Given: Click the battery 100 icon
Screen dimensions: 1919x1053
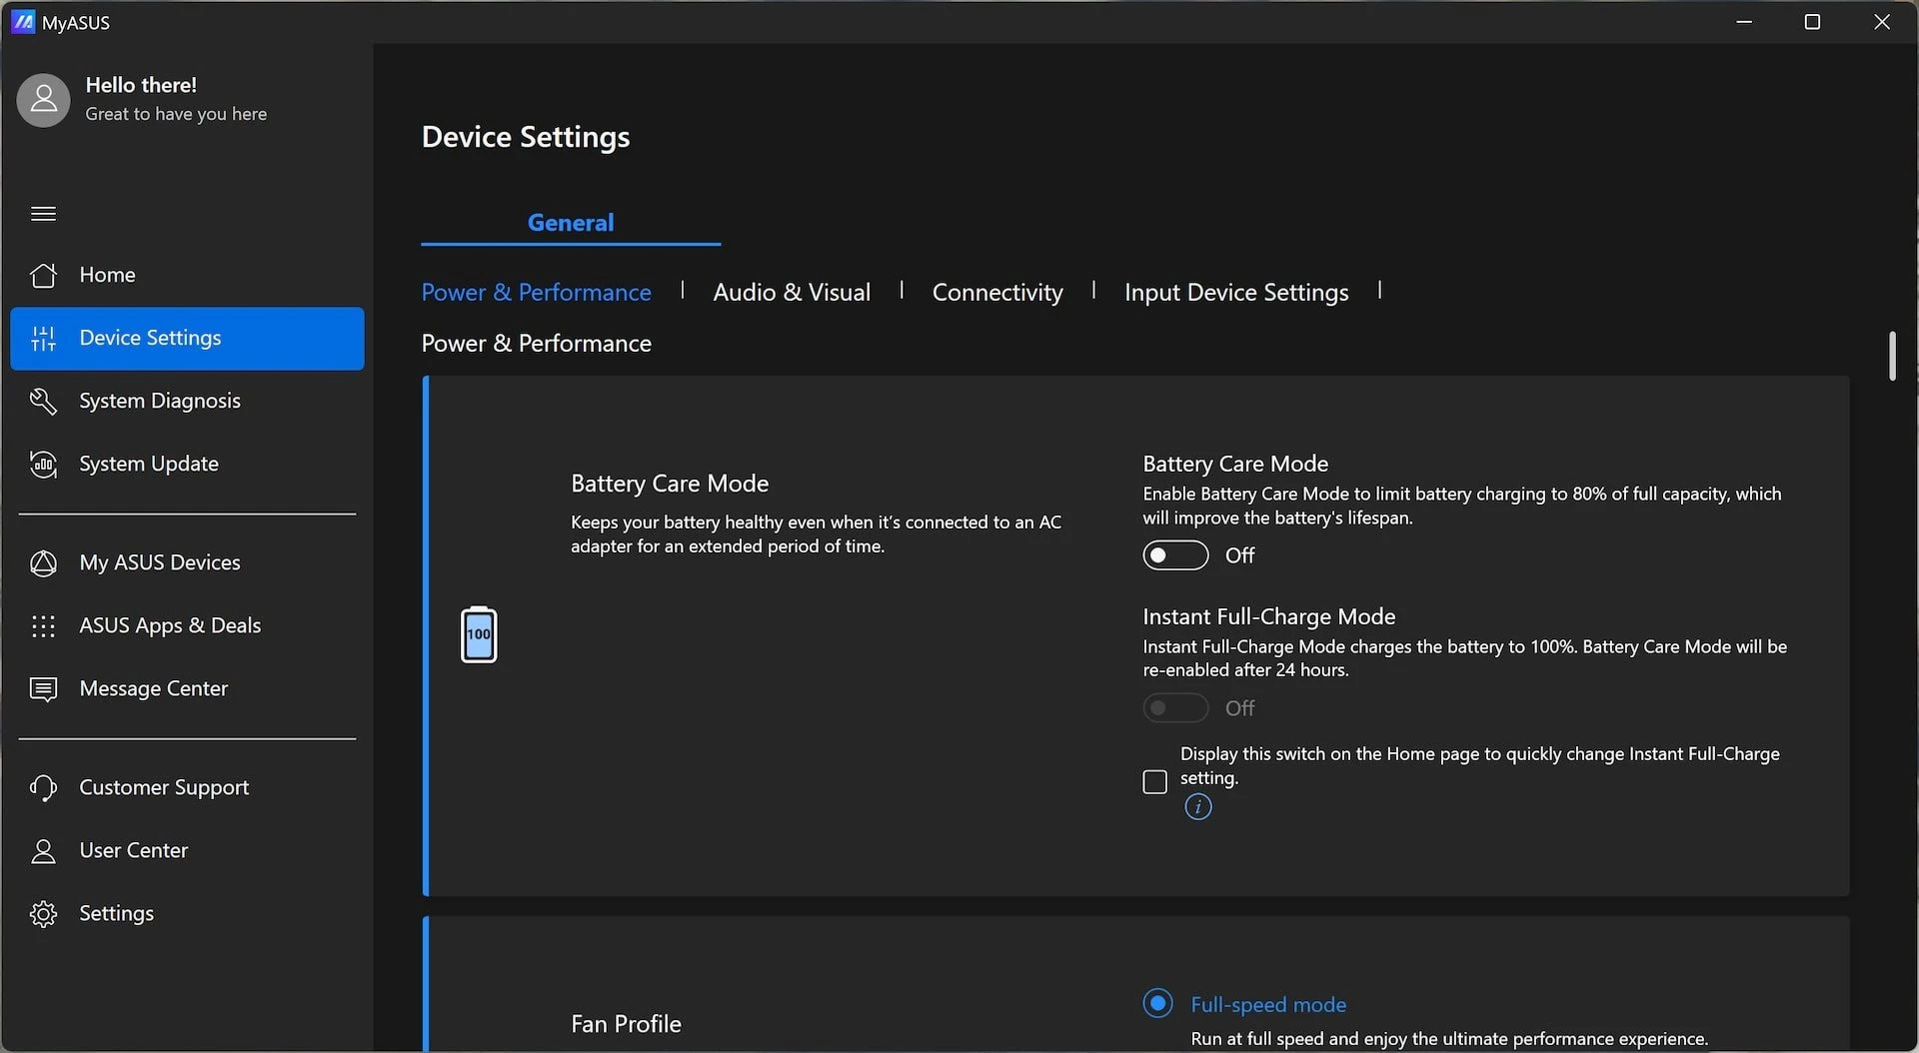Looking at the screenshot, I should click(x=479, y=634).
